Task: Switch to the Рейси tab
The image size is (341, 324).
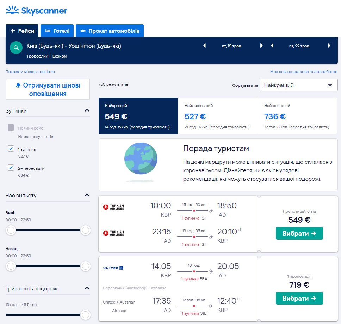Action: pos(22,31)
